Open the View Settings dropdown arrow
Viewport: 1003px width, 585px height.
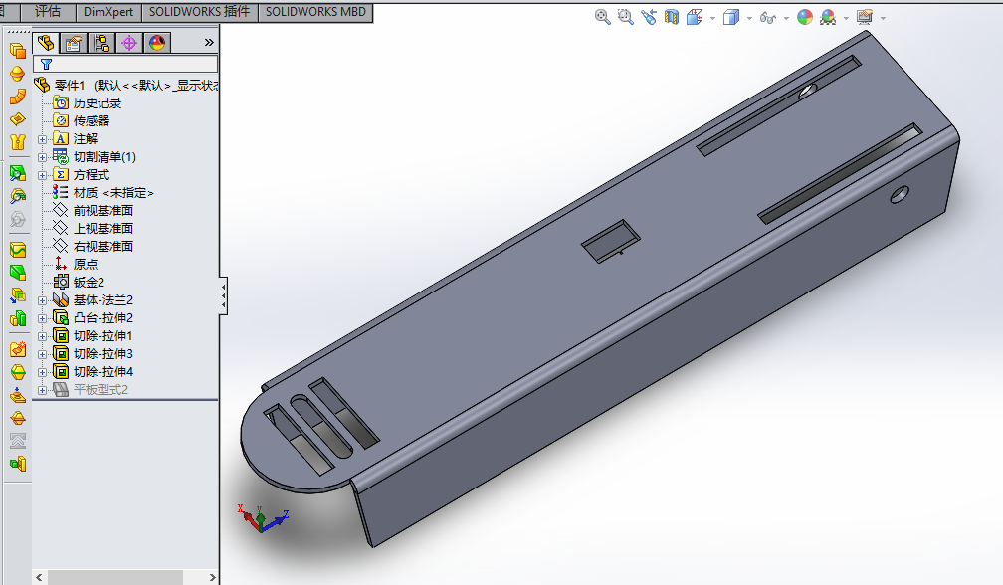(883, 19)
